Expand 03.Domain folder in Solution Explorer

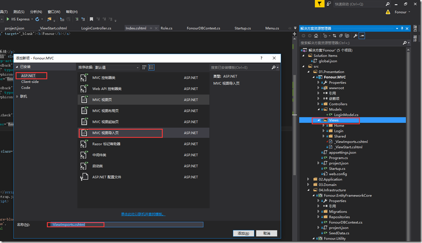click(308, 184)
